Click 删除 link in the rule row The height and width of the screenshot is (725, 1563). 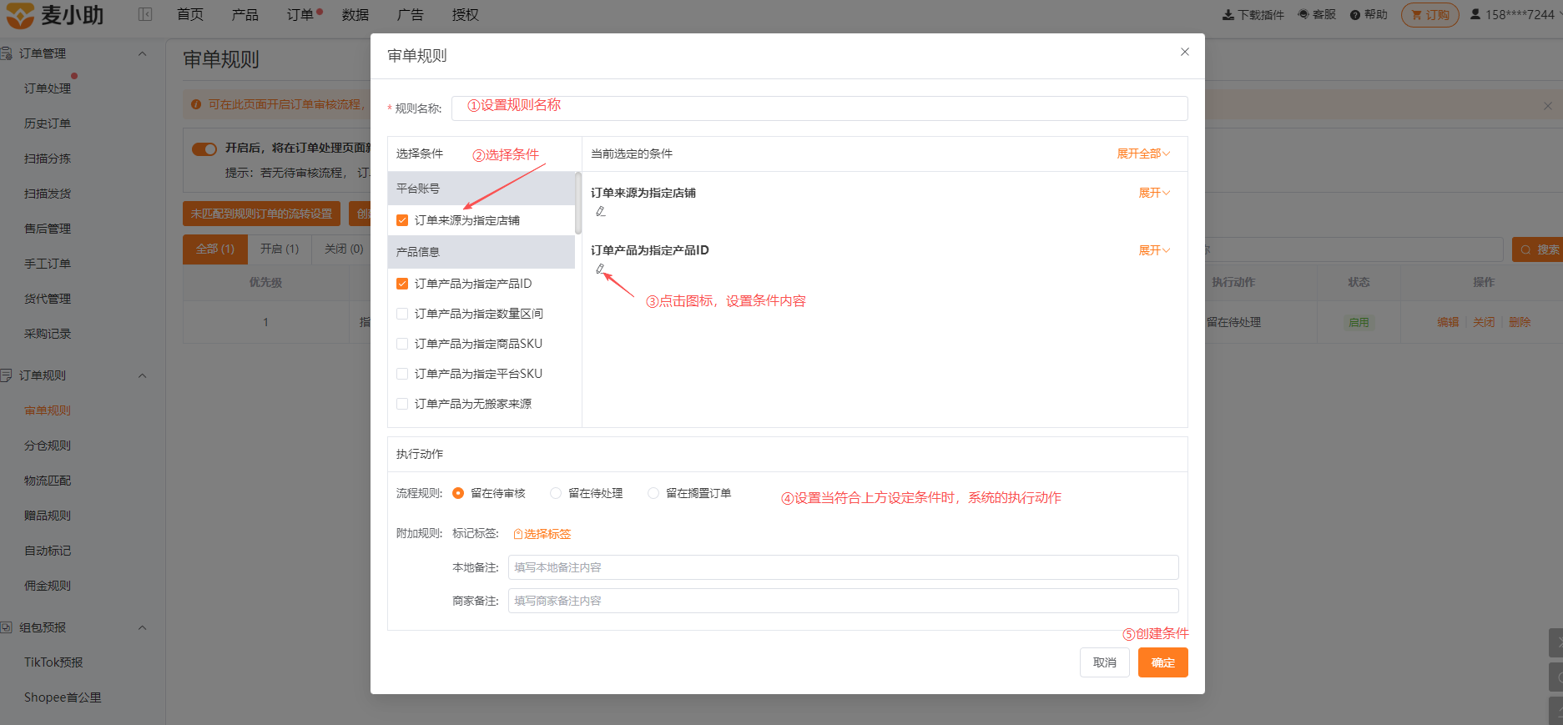pos(1520,322)
